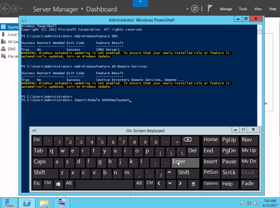Open navigation history dropdown in Server Manager

21,8
